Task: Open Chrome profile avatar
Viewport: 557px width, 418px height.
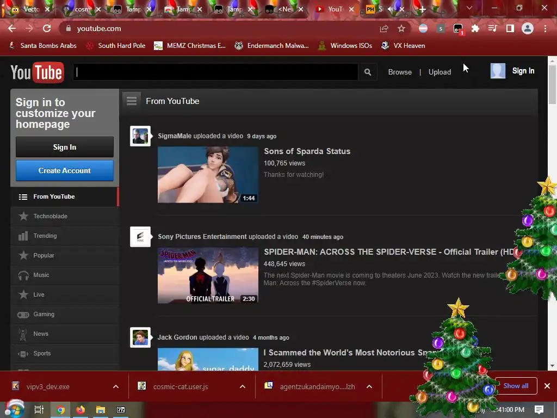Action: [x=528, y=28]
